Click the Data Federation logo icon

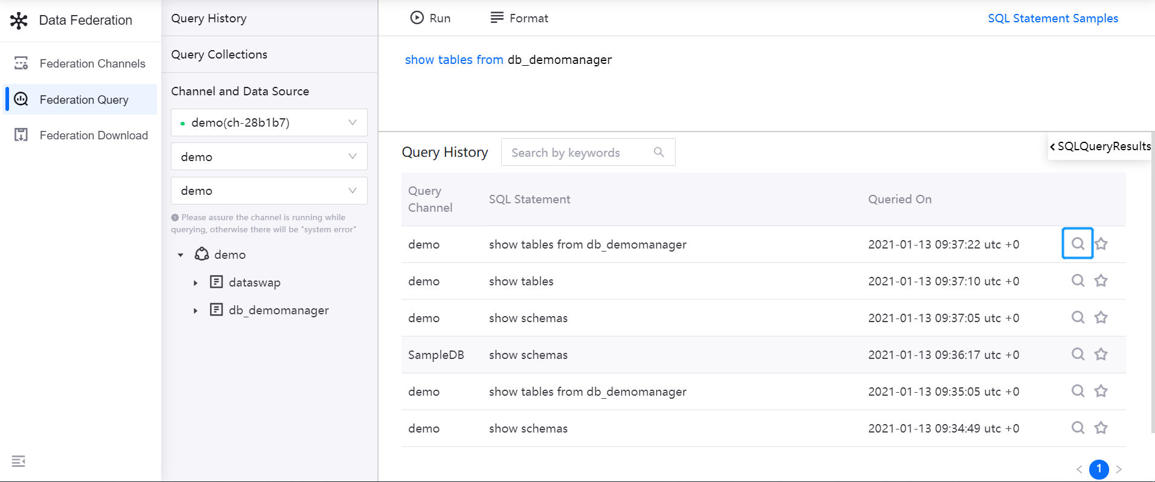tap(19, 21)
